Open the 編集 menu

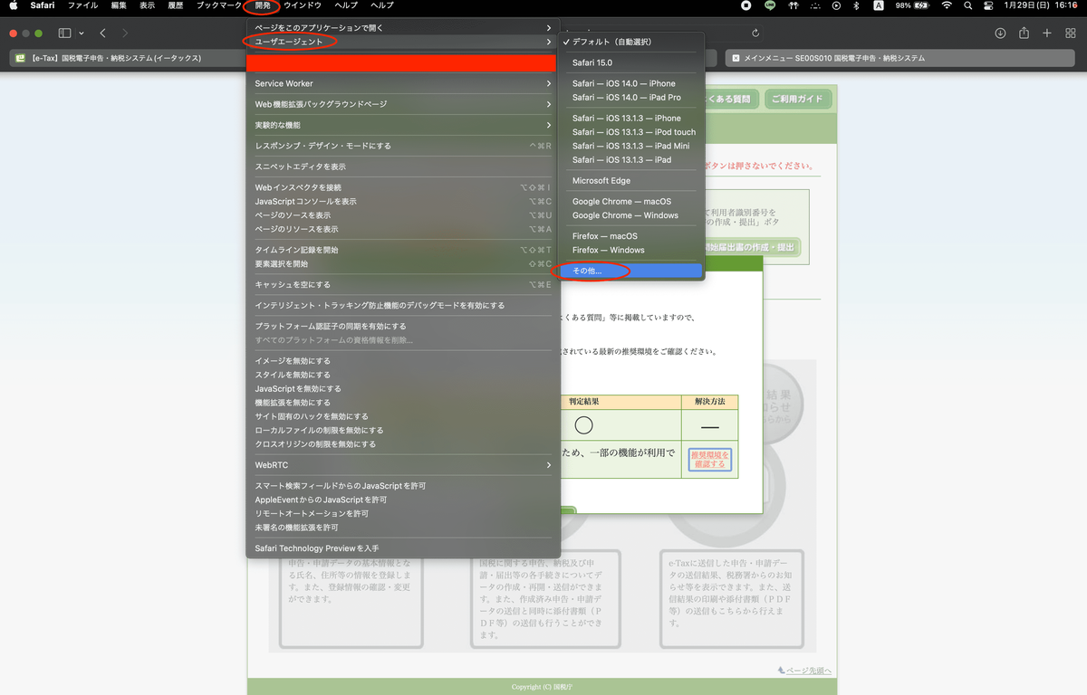(x=119, y=5)
